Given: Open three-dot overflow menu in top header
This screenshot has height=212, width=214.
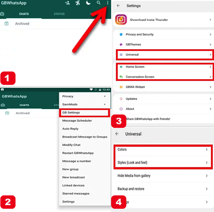Looking at the screenshot, I should pyautogui.click(x=108, y=3).
